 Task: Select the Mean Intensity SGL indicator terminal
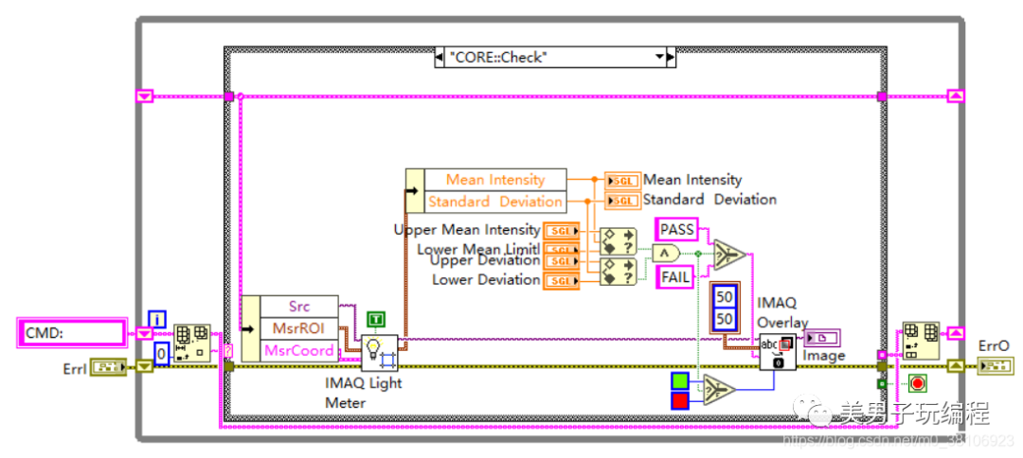point(622,181)
